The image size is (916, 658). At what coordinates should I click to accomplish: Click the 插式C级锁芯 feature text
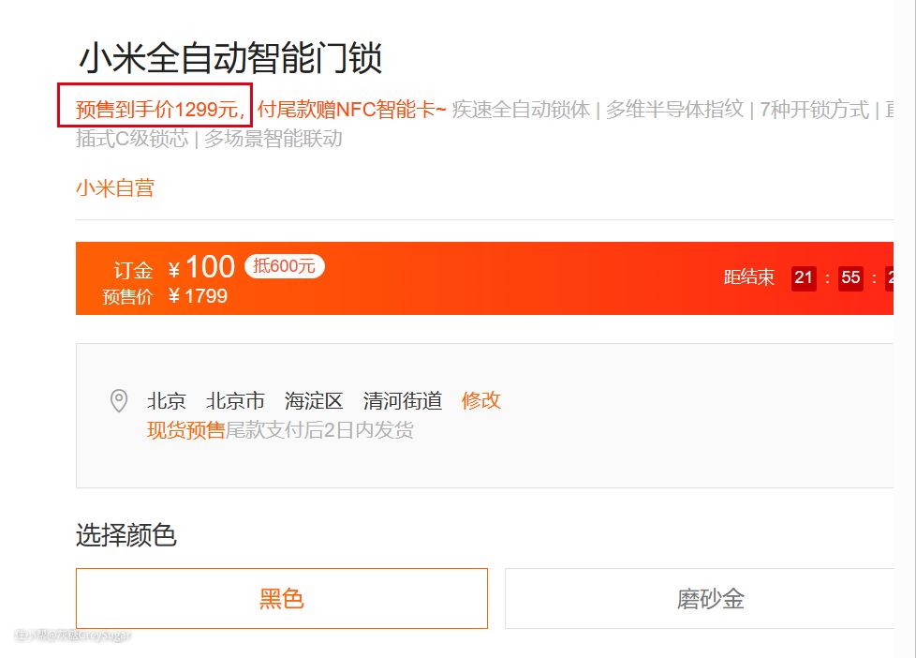coord(132,139)
